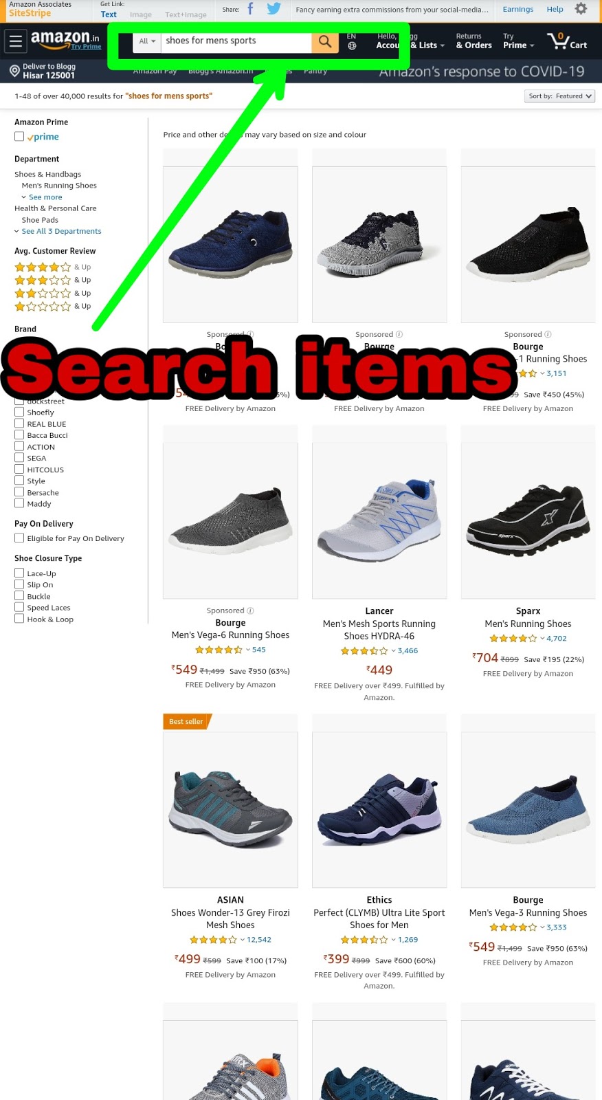The image size is (602, 1100).
Task: Share via Twitter bird icon
Action: (274, 9)
